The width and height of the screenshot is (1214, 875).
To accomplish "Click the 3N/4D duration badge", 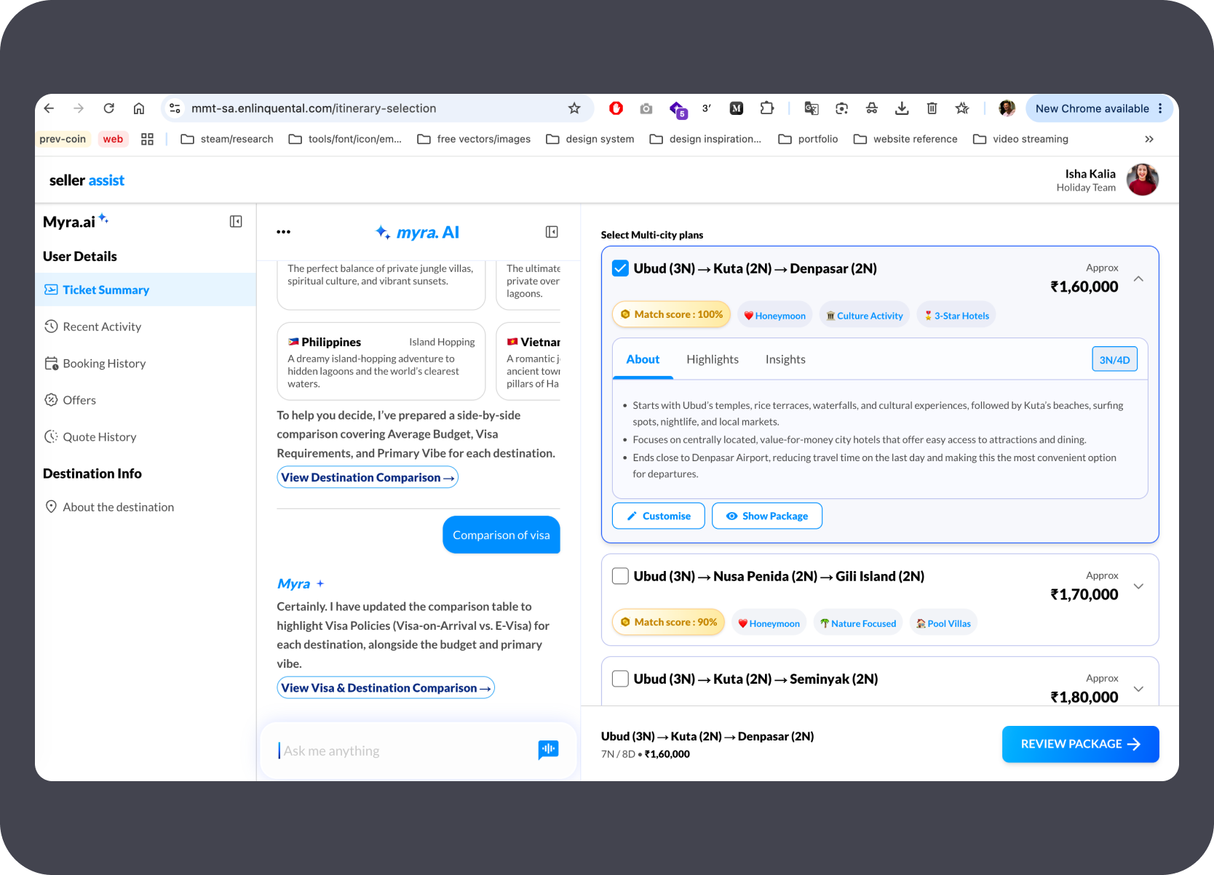I will coord(1114,359).
